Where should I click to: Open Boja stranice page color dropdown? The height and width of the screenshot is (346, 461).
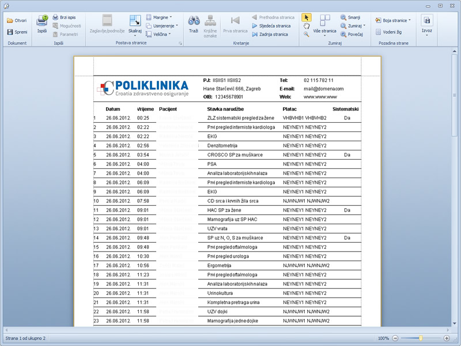tap(393, 21)
